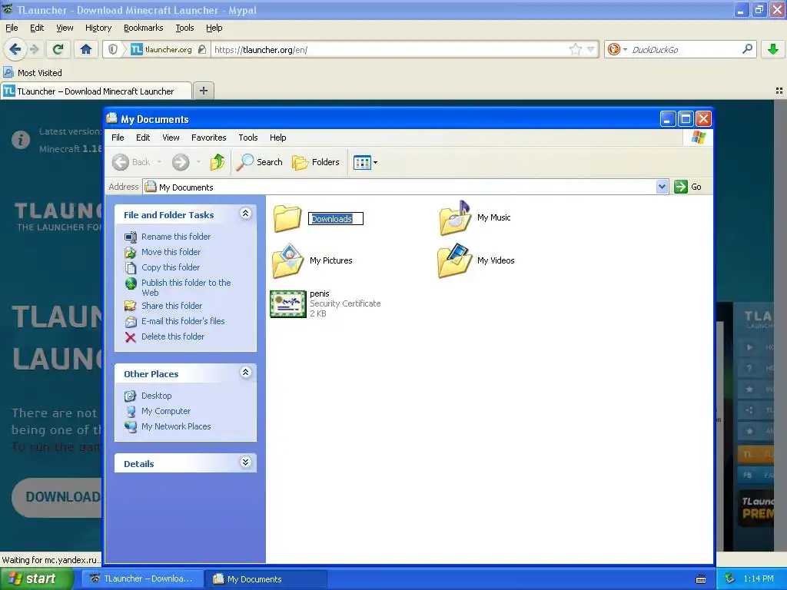Click Publish this folder to the Web
Viewport: 787px width, 590px height.
coord(186,287)
